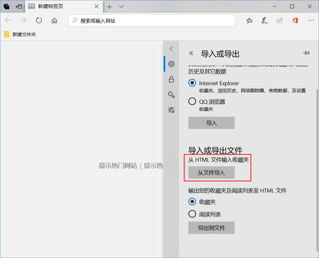Go back with the « chevron in 导入或导出
Screen dimensions: 319x258
[x=191, y=53]
